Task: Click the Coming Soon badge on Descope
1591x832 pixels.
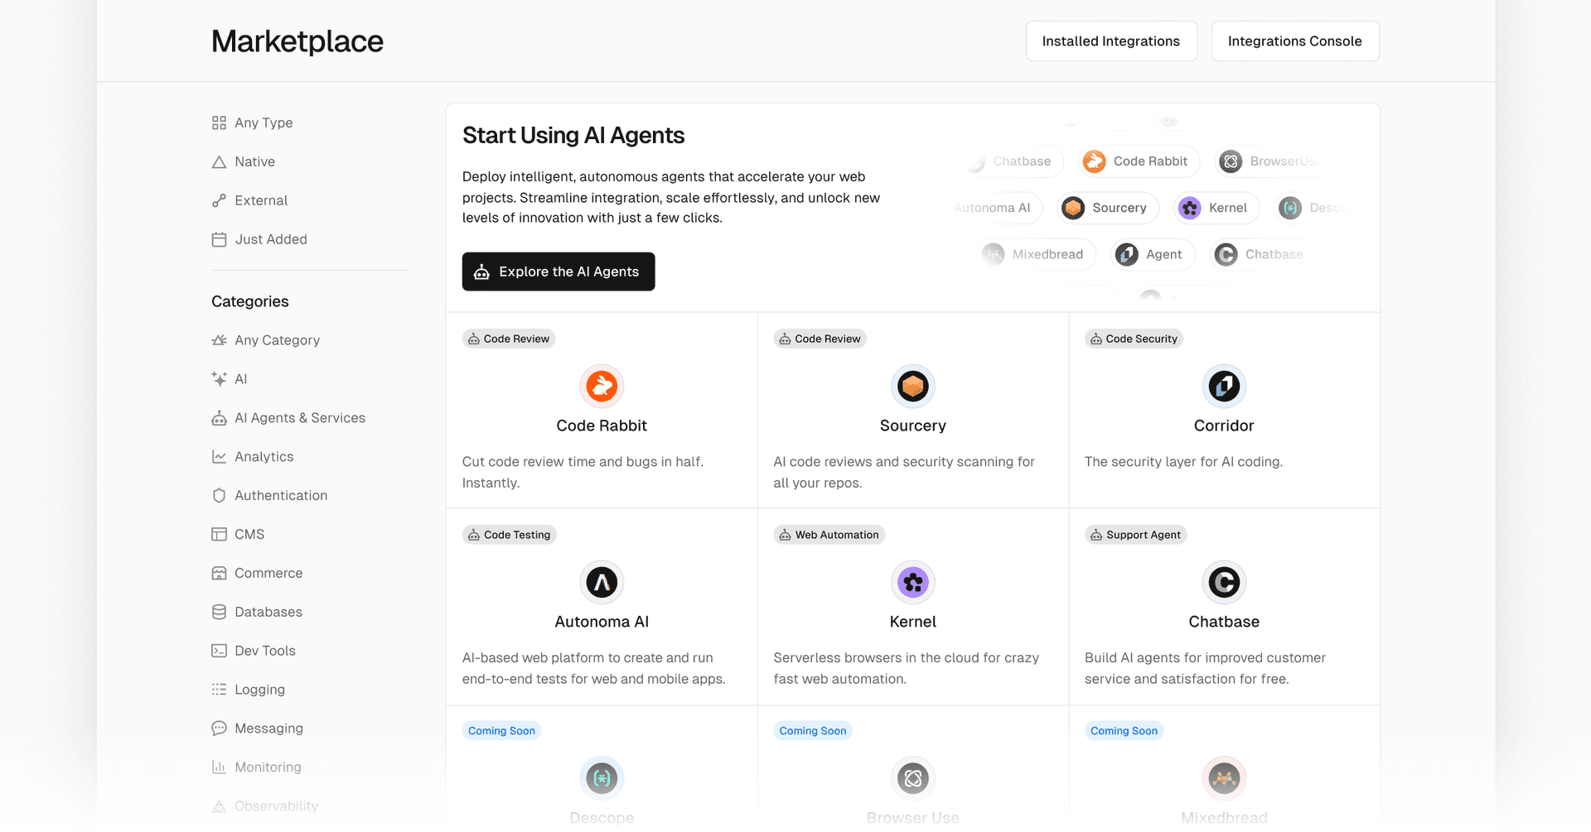Action: 501,730
